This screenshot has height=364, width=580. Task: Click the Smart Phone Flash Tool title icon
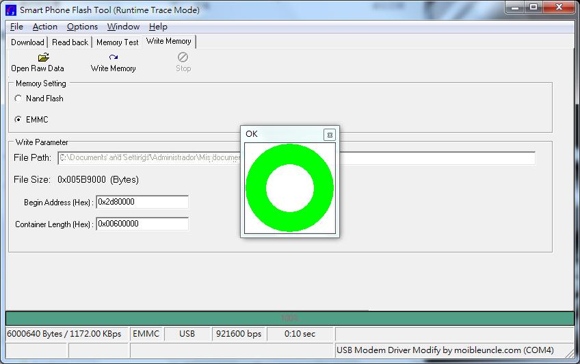pos(11,10)
